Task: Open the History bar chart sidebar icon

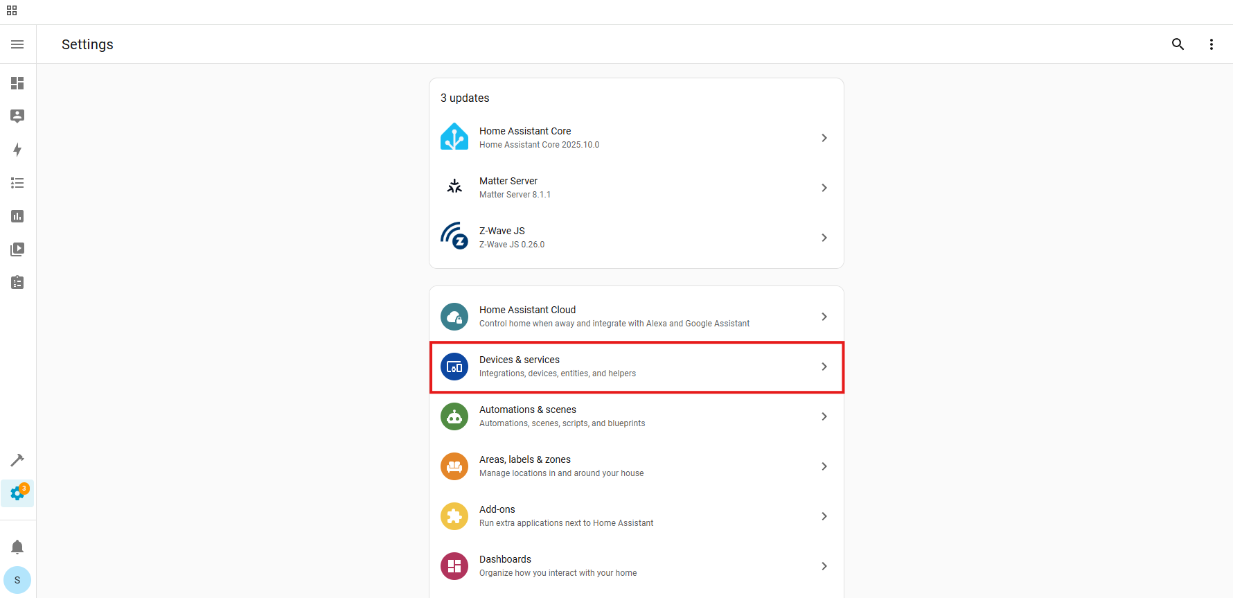Action: (x=17, y=216)
